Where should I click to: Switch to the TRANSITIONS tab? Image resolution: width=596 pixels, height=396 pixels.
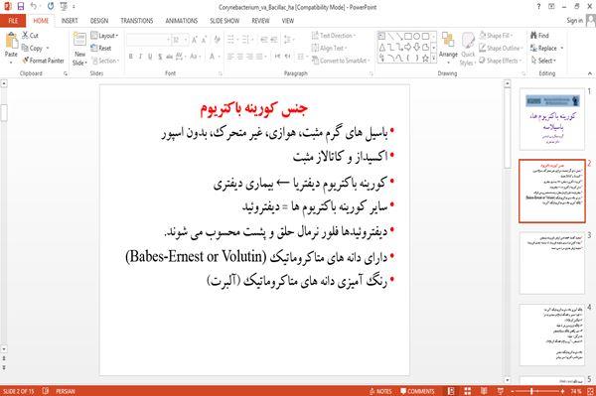point(137,21)
